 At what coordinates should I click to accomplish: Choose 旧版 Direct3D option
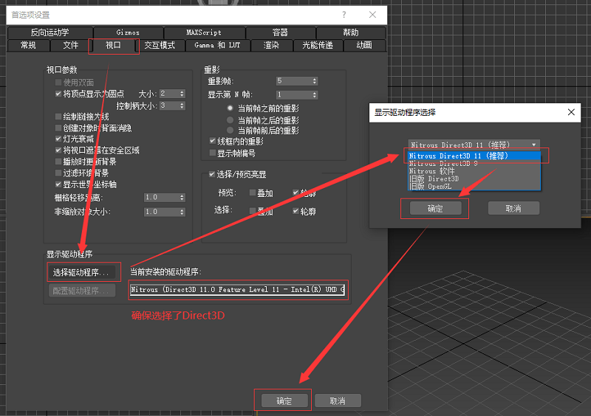[474, 178]
